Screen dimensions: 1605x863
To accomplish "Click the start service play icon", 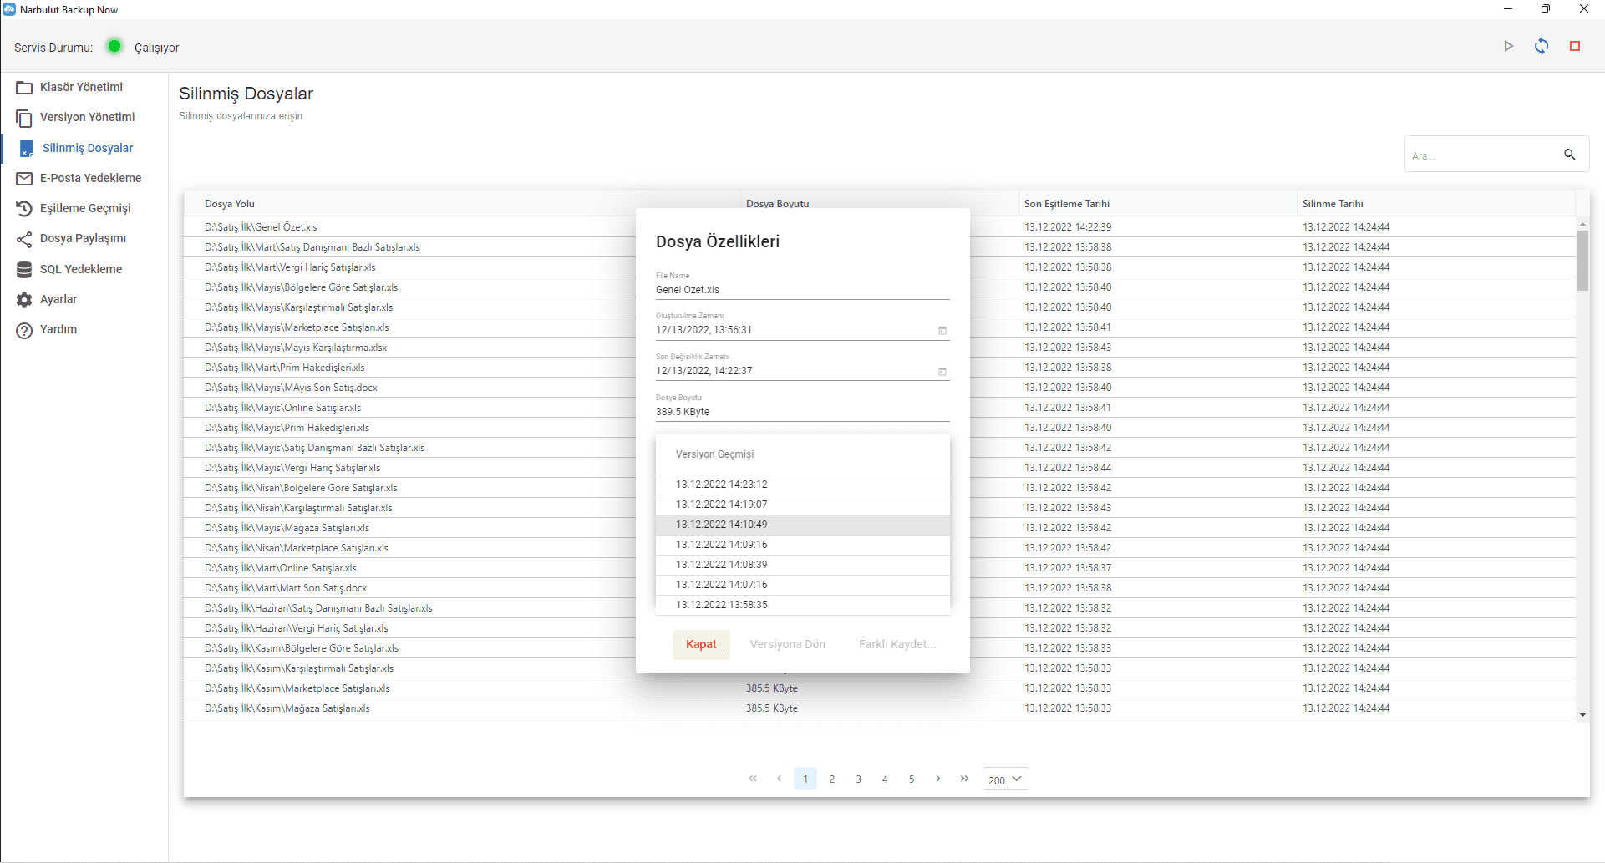I will (1508, 47).
